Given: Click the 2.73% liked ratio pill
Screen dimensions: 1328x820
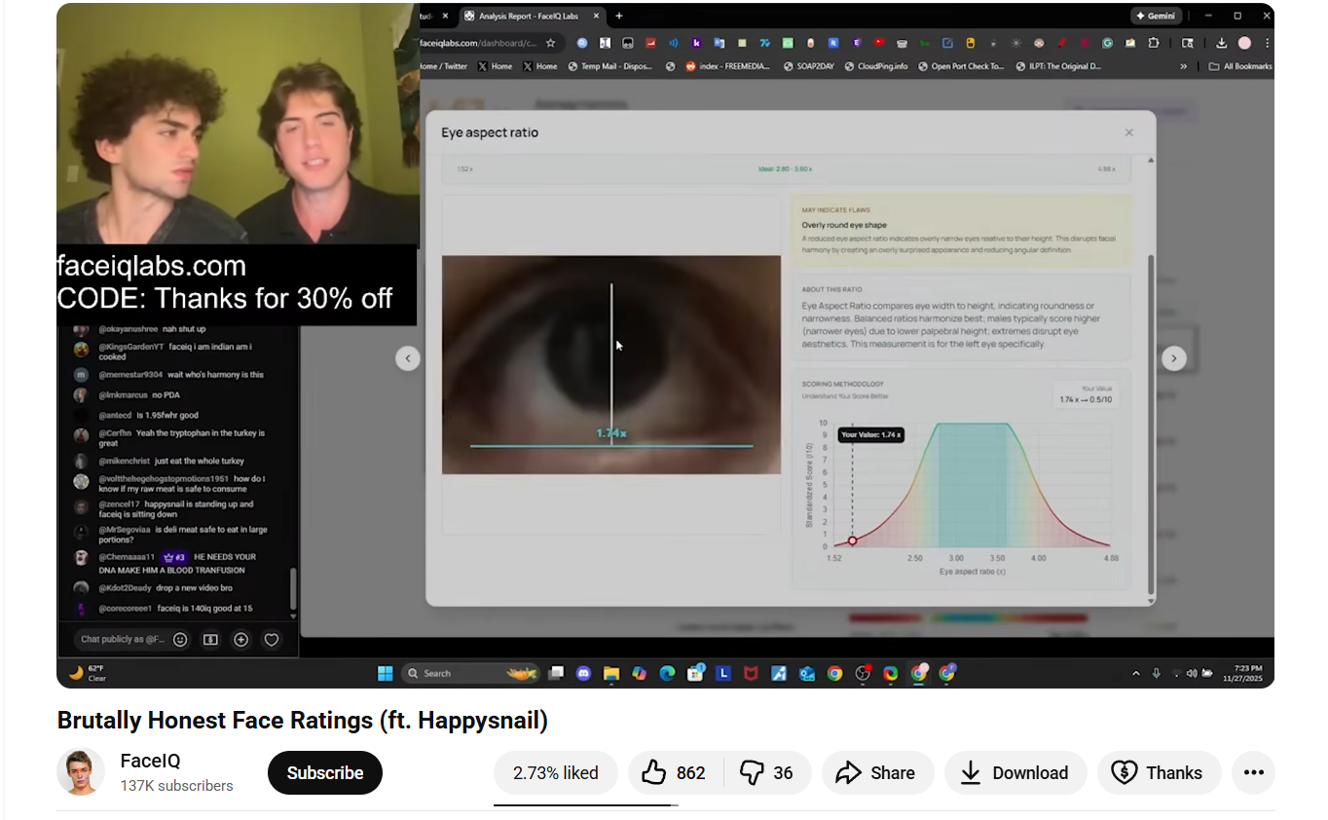Looking at the screenshot, I should [555, 773].
